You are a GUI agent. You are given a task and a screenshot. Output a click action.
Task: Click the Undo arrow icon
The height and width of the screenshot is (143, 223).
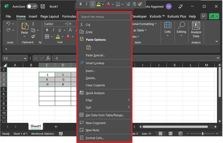[8, 24]
